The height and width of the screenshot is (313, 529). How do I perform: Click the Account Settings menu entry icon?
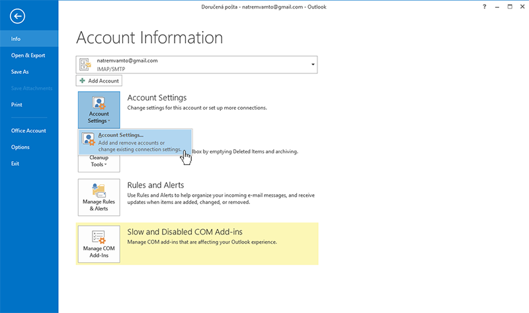[x=89, y=139]
